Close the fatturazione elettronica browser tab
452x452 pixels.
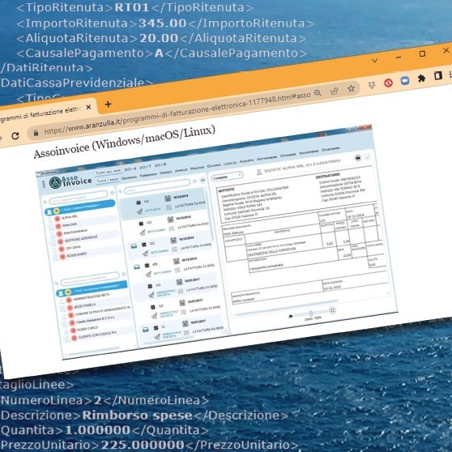(x=88, y=107)
